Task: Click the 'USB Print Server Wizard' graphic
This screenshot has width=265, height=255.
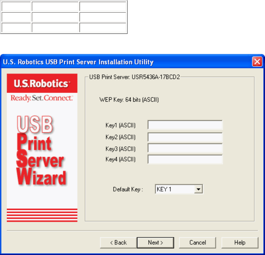Action: (x=41, y=150)
